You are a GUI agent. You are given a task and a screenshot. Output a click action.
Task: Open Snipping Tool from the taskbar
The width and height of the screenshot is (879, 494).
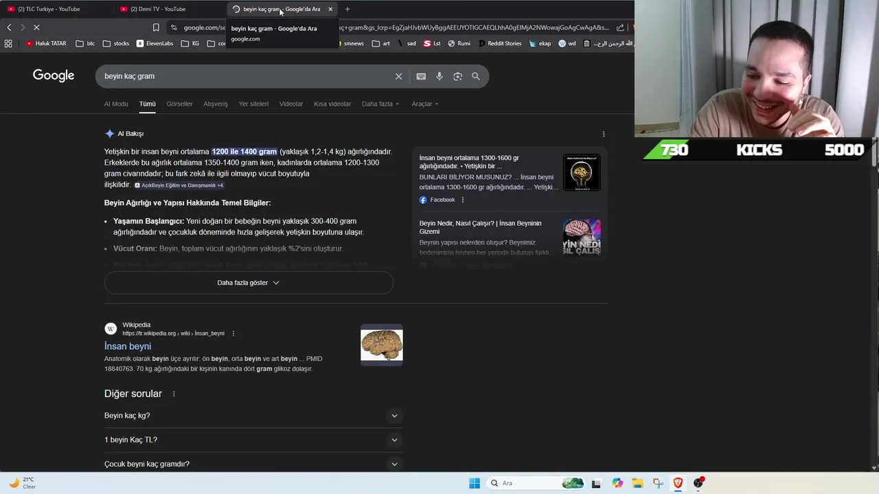658,483
